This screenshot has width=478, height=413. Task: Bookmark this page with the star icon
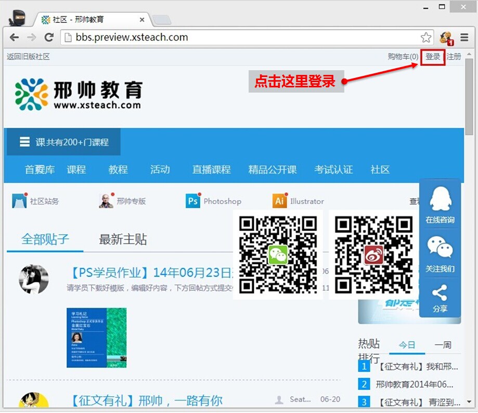(426, 37)
